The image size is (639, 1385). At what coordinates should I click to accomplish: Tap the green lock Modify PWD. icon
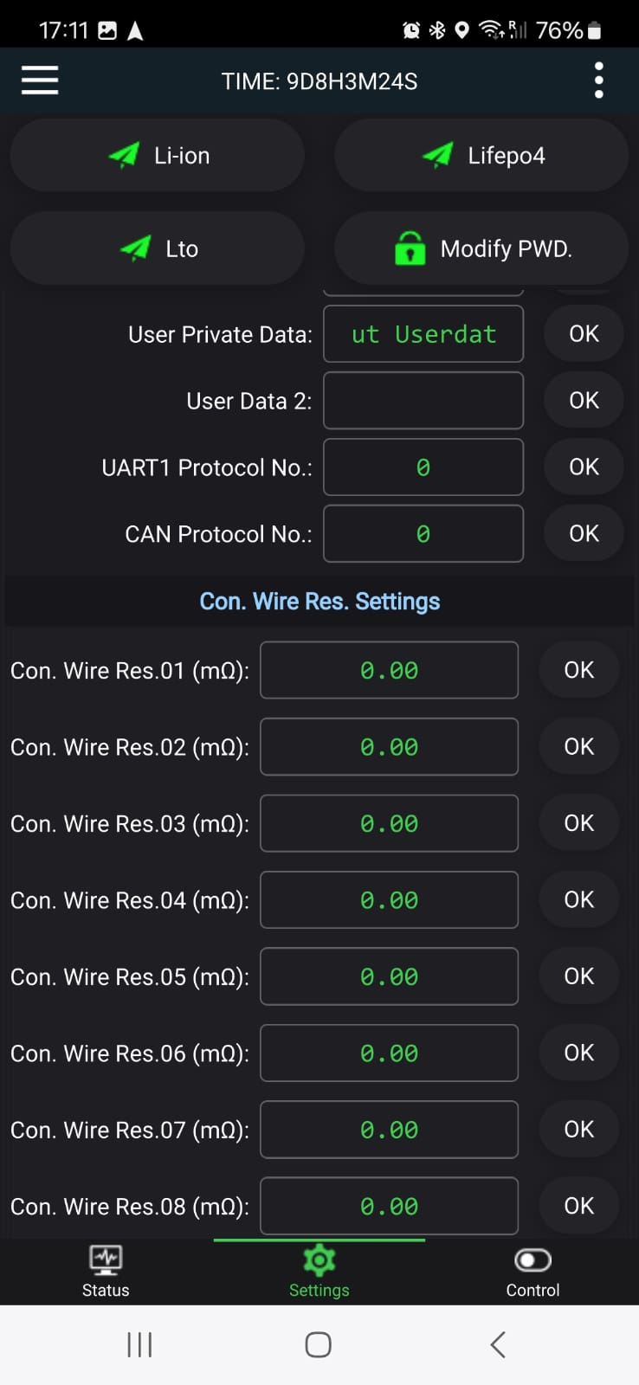pos(410,248)
